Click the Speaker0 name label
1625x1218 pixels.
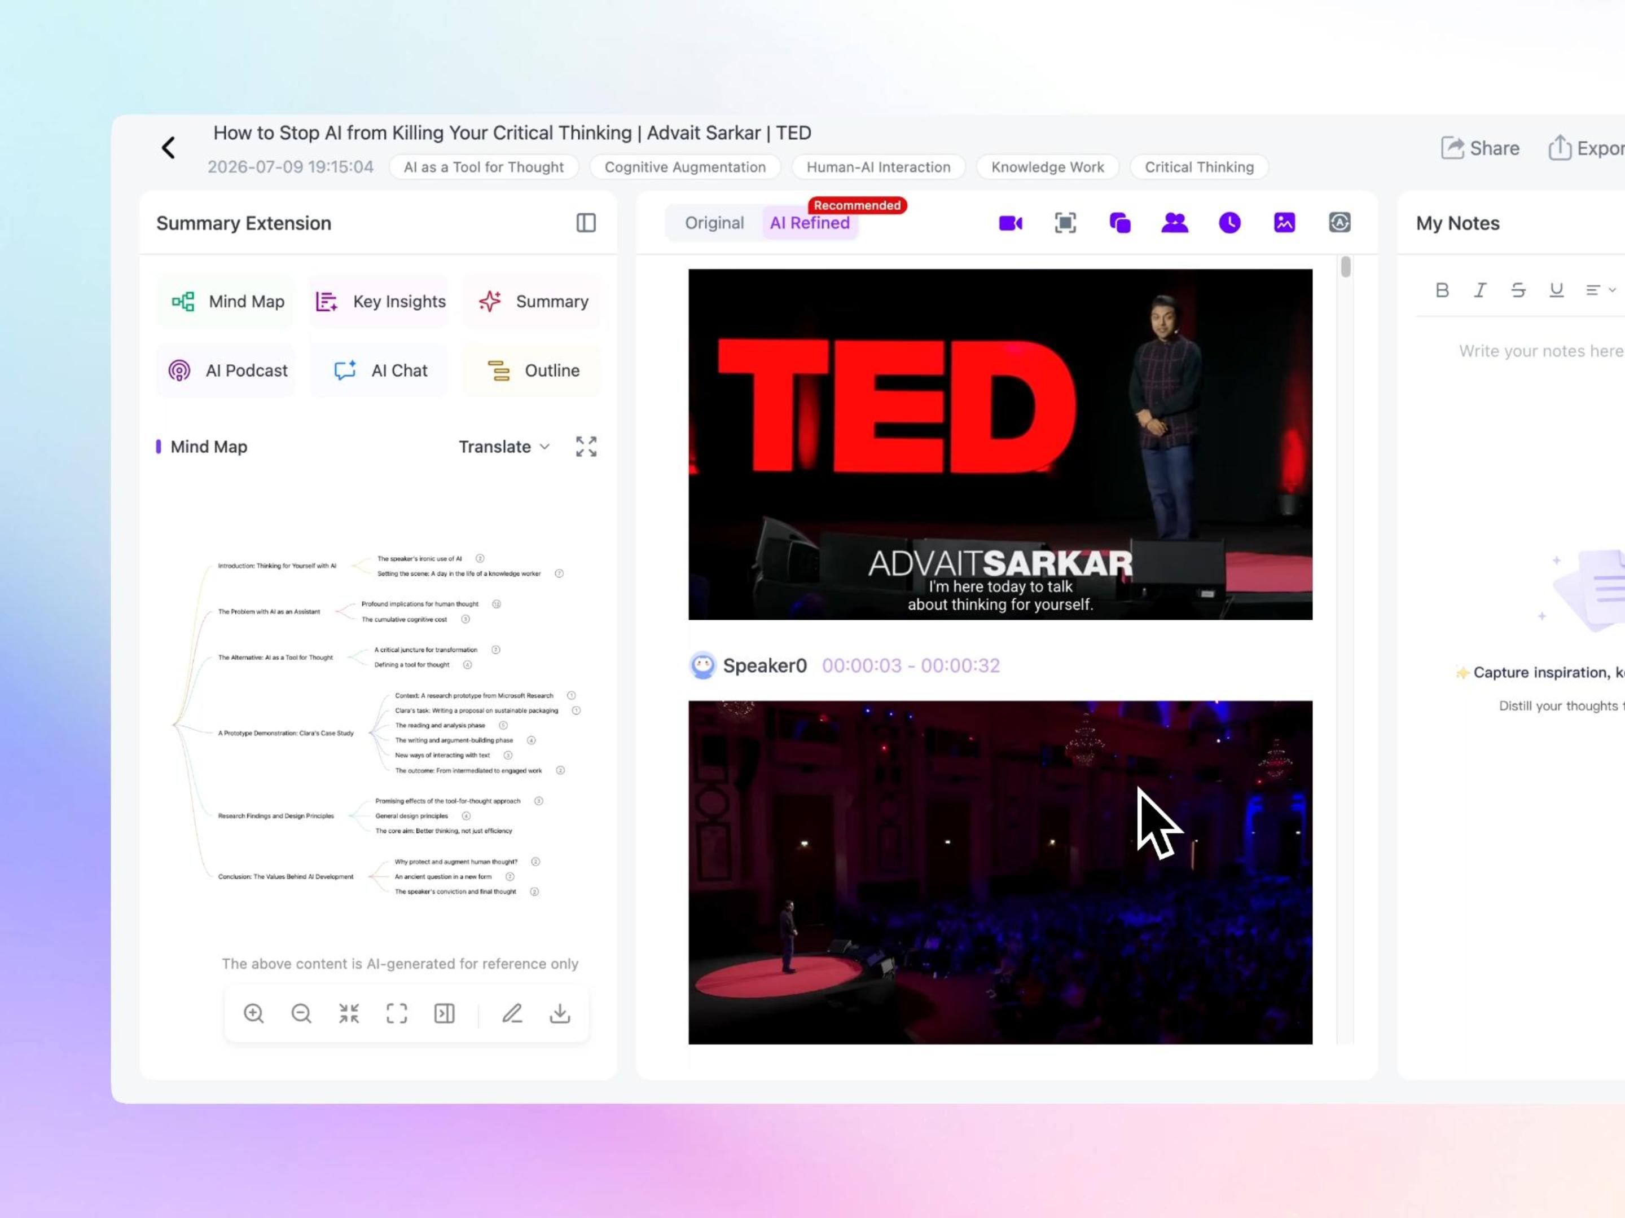click(765, 665)
